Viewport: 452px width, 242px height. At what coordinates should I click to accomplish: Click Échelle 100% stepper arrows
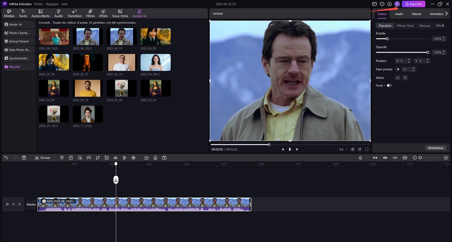click(444, 39)
